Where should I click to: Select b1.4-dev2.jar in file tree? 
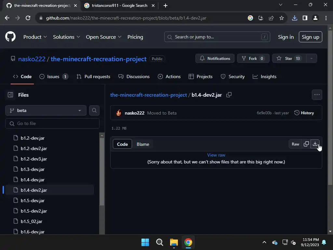[x=50, y=190]
